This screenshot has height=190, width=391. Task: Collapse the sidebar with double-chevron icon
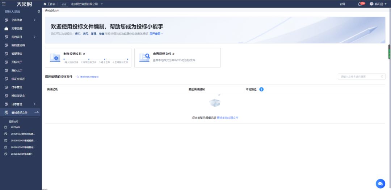(x=39, y=12)
